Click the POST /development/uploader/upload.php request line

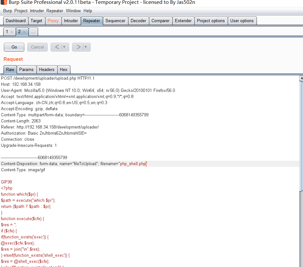(x=48, y=78)
